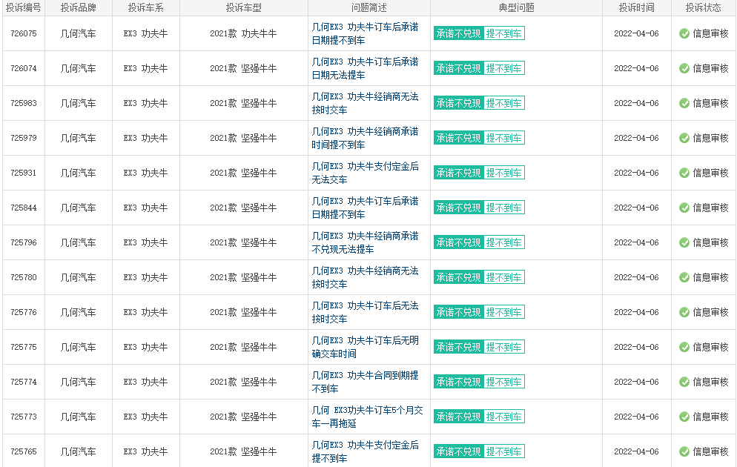
Task: Click green check icon in row 726075
Action: click(684, 33)
